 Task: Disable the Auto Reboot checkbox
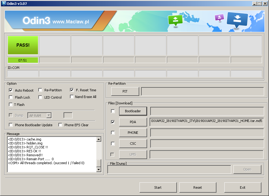11,90
